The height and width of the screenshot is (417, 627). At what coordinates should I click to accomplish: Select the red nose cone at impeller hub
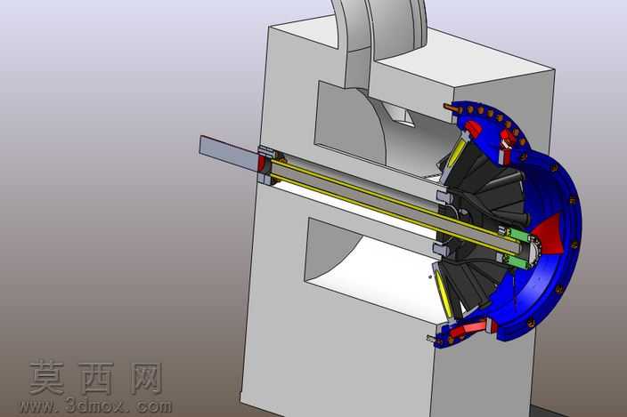(550, 236)
